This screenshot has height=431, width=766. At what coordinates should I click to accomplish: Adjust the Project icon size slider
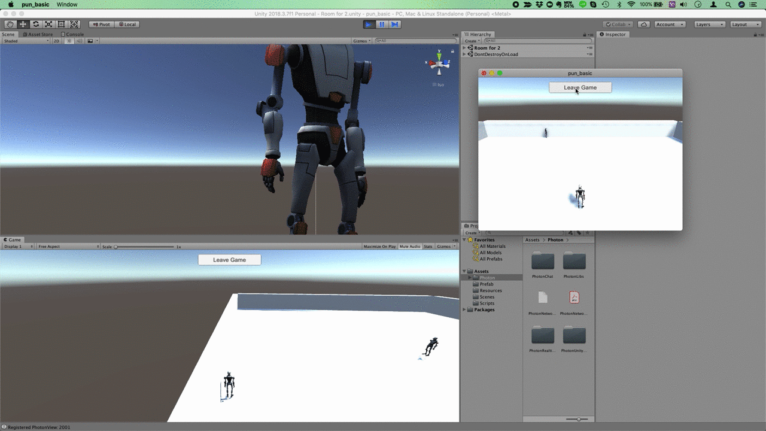pyautogui.click(x=577, y=419)
